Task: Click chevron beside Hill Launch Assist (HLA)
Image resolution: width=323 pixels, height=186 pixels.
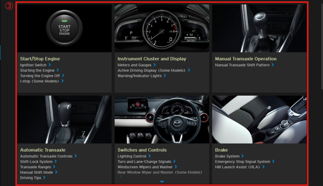Action: tap(263, 167)
